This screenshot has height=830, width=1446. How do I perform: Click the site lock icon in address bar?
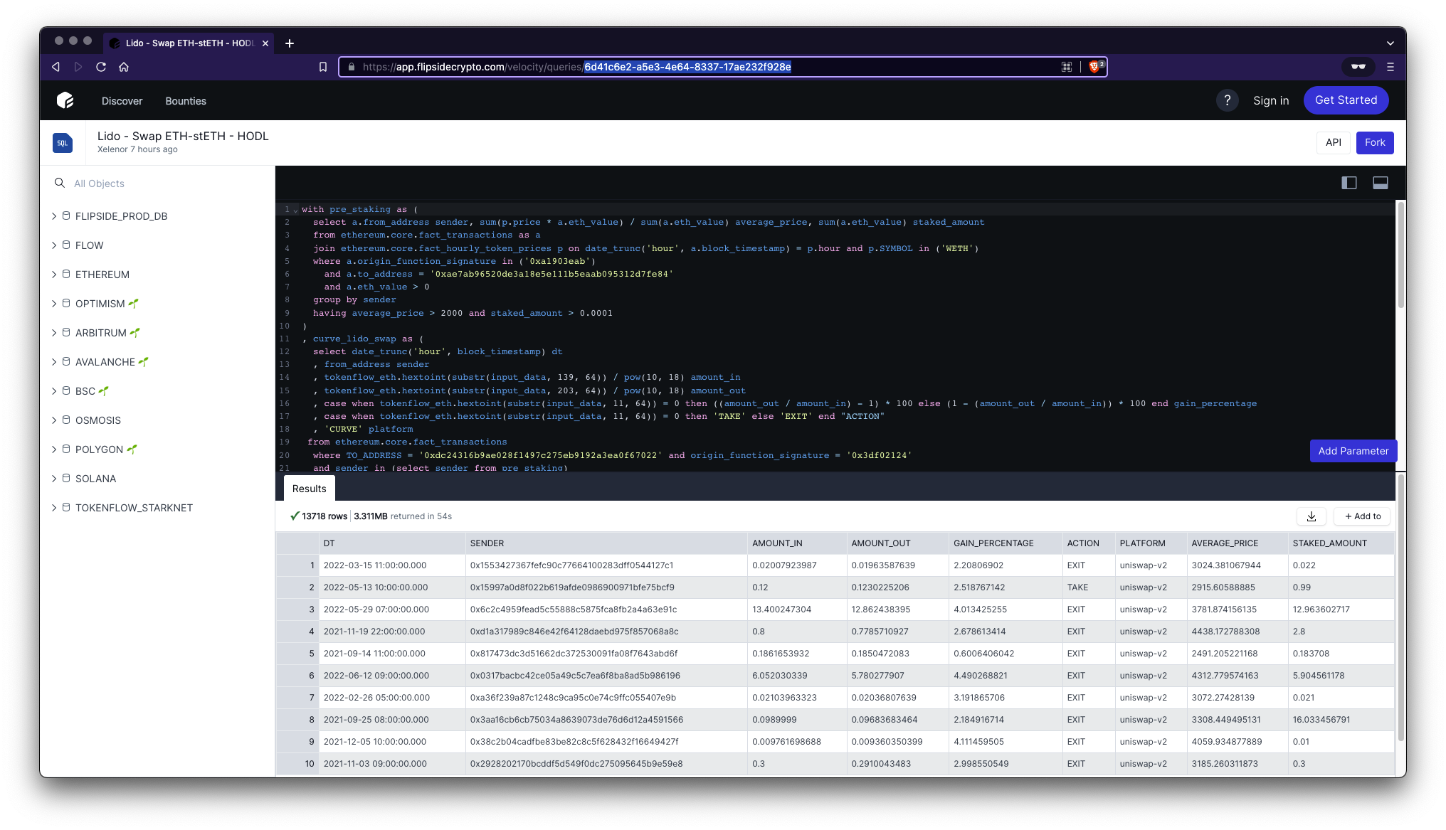351,67
